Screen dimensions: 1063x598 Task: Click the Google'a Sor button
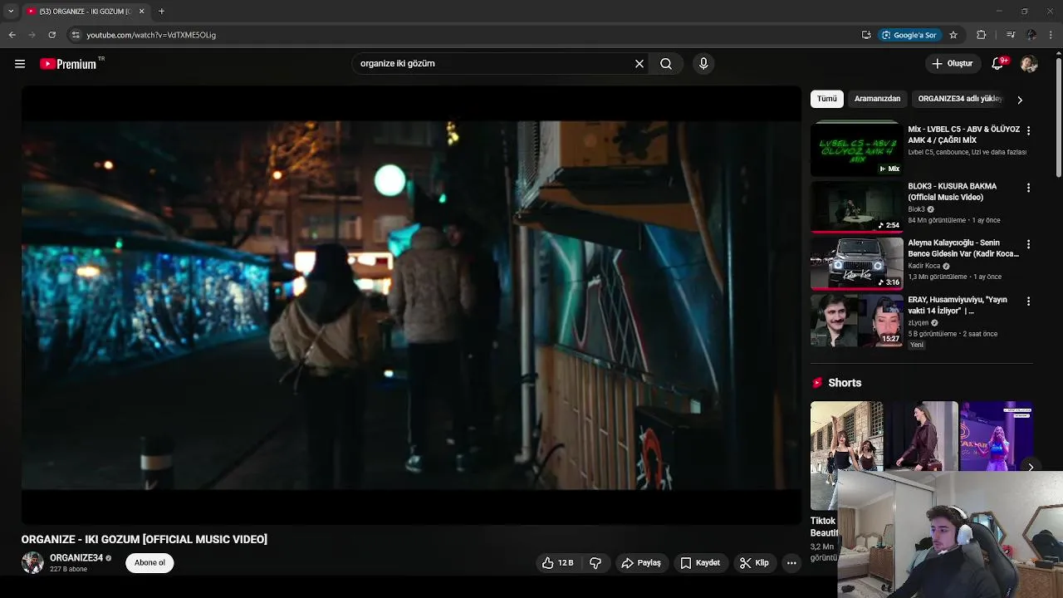(909, 35)
